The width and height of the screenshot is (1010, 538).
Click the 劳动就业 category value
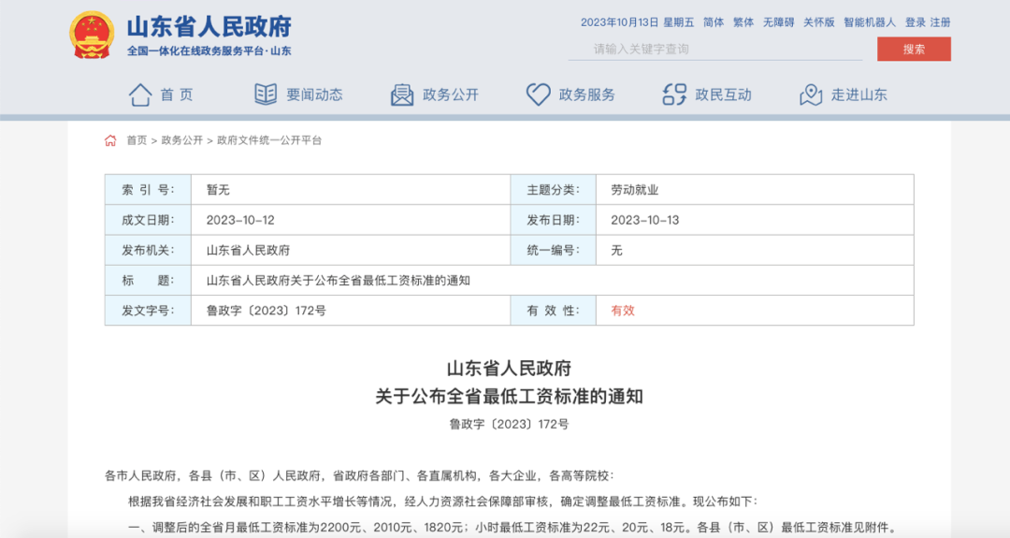click(634, 190)
